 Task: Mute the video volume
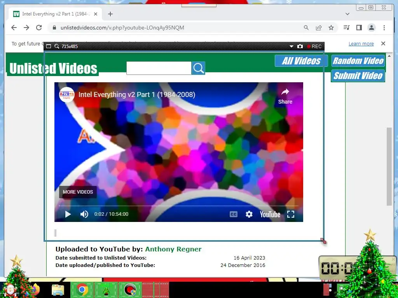[x=84, y=214]
